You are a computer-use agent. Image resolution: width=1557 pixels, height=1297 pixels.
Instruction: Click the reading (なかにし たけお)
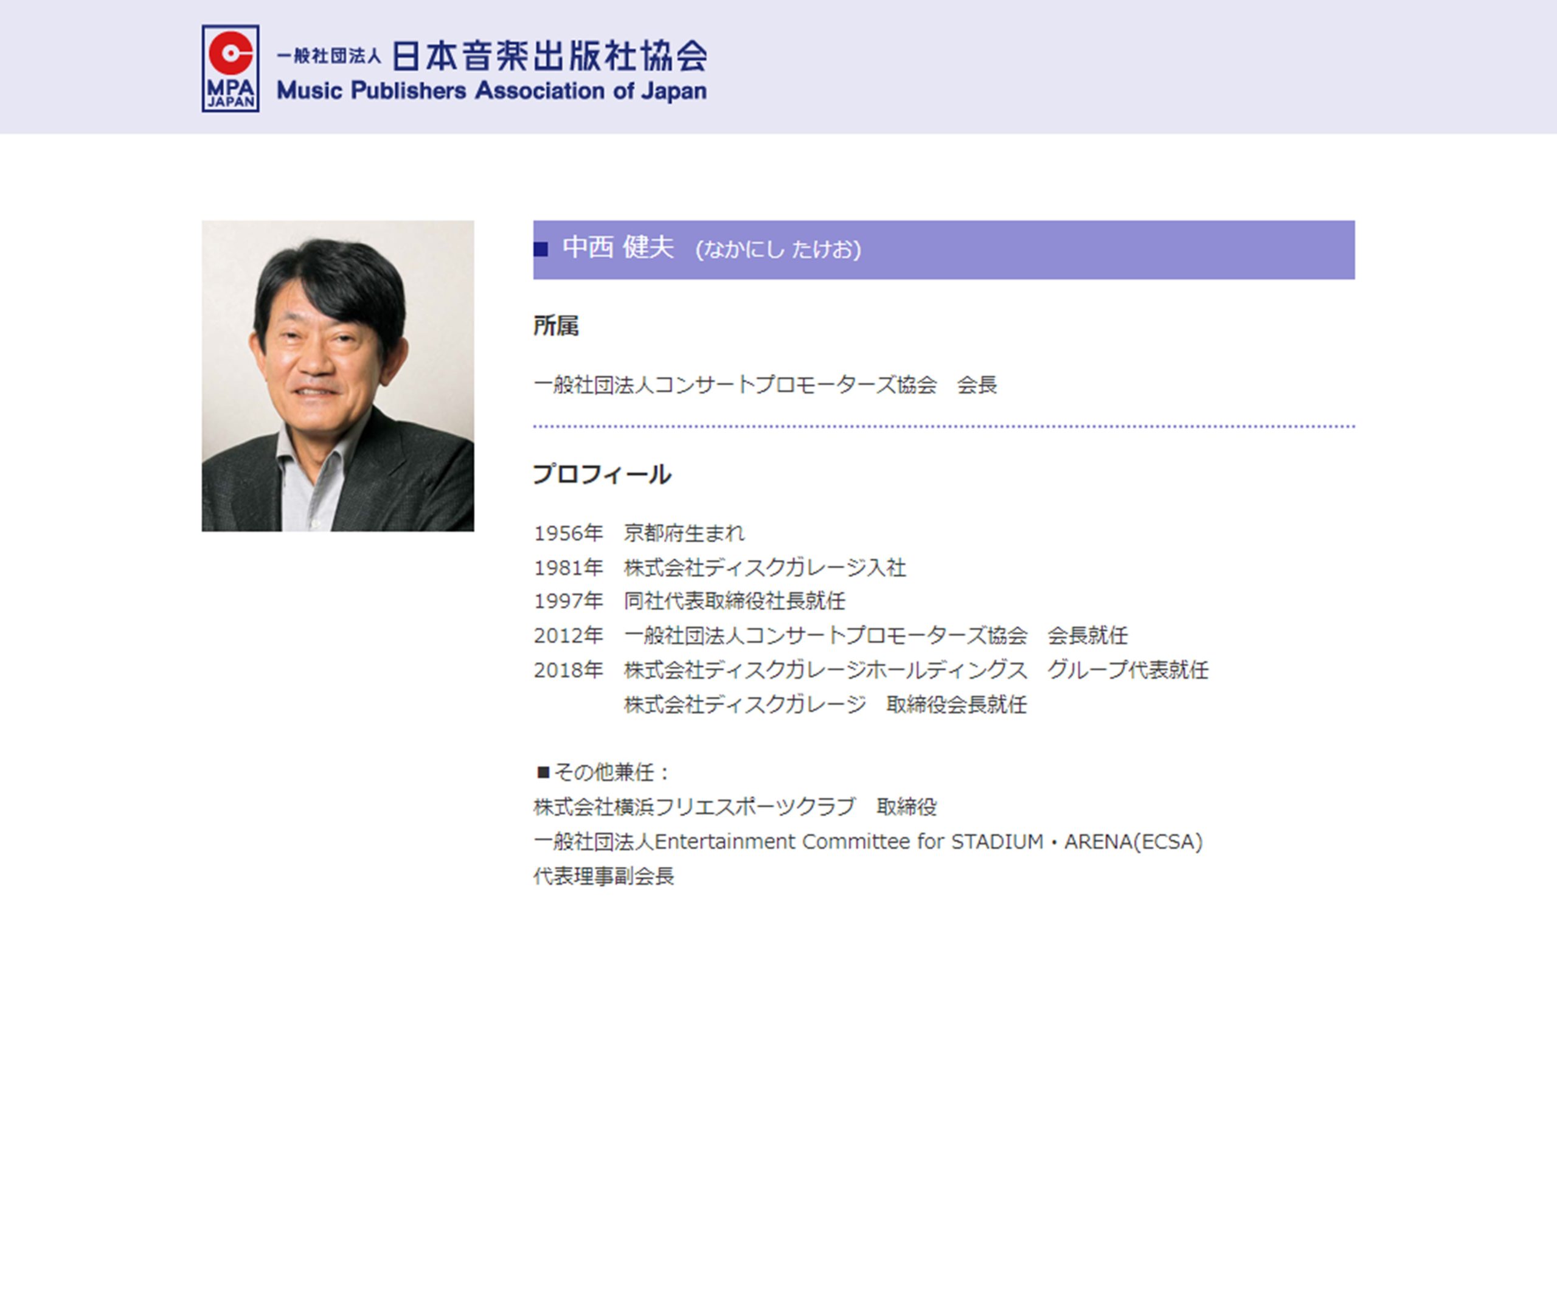click(x=778, y=250)
